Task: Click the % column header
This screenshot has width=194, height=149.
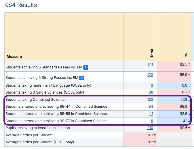Action: pyautogui.click(x=186, y=55)
